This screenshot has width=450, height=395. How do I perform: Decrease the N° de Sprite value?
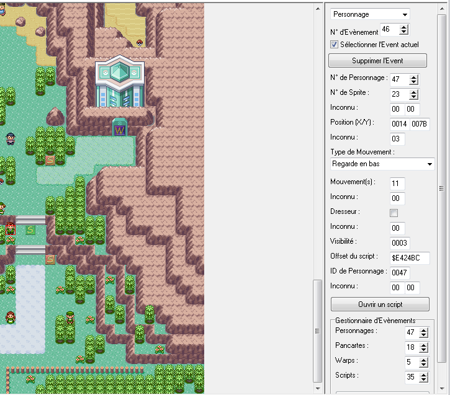click(x=413, y=97)
